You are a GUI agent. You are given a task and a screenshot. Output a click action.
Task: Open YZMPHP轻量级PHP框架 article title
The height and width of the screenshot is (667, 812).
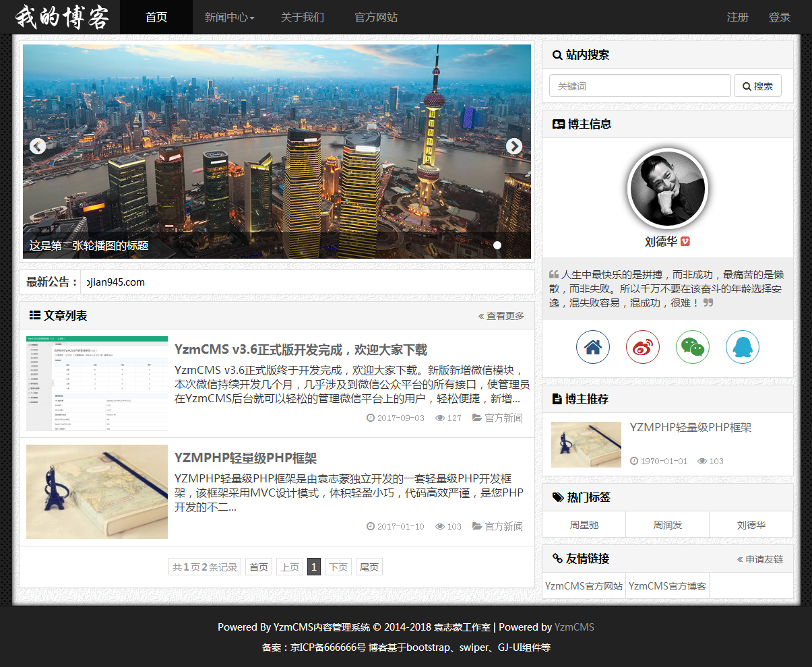point(245,458)
